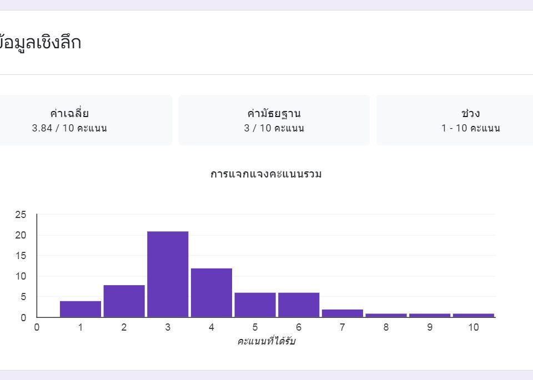Select the x-axis tick label 8
Viewport: 533px width, 380px height.
pos(386,327)
